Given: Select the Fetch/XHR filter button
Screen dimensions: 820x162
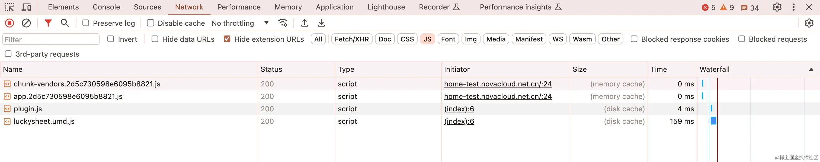Looking at the screenshot, I should coord(351,39).
